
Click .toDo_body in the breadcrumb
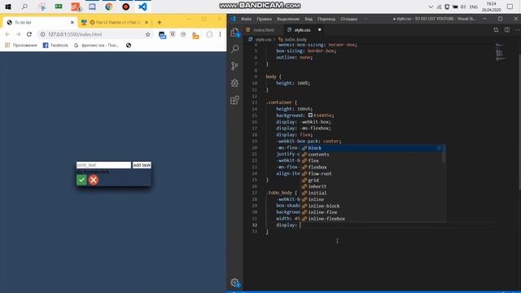tap(296, 40)
